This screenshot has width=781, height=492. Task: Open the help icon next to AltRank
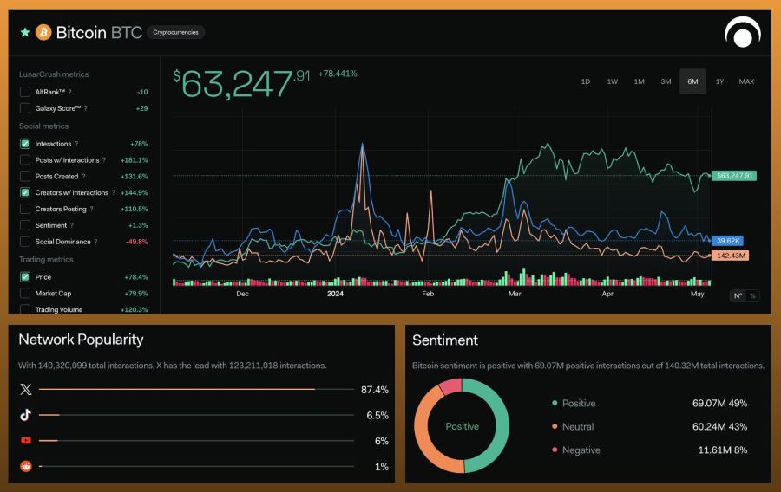pyautogui.click(x=69, y=92)
